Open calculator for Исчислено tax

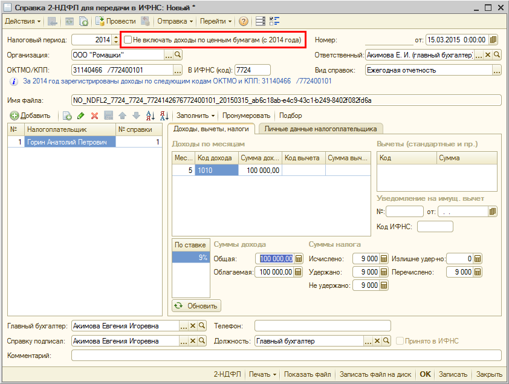pos(384,259)
